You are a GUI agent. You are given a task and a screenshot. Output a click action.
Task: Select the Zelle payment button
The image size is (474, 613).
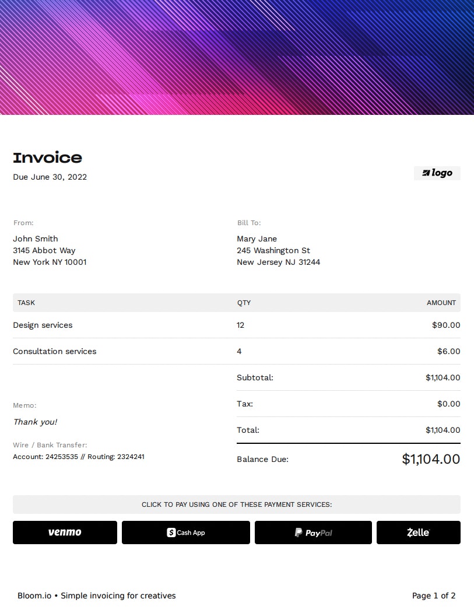coord(418,532)
